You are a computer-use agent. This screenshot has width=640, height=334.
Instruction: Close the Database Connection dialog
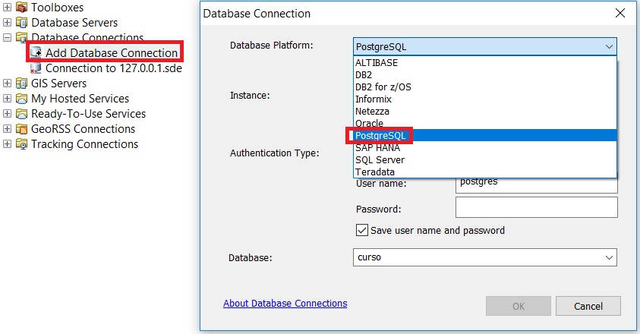[x=620, y=13]
